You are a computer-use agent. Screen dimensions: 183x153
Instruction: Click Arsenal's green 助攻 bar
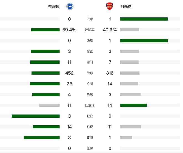pyautogui.click(x=144, y=41)
